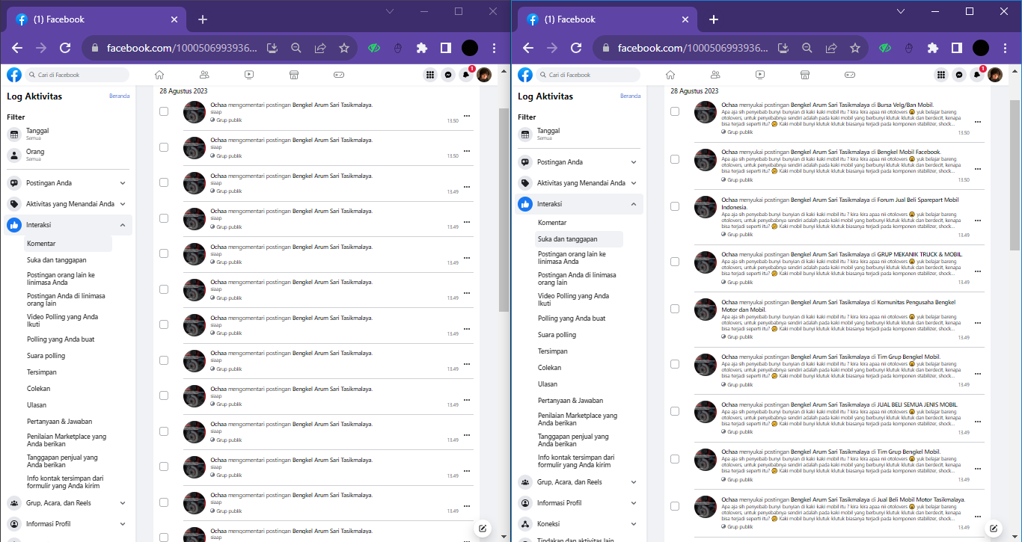Collapse Interaksi section in left window
The image size is (1022, 542).
[x=68, y=225]
